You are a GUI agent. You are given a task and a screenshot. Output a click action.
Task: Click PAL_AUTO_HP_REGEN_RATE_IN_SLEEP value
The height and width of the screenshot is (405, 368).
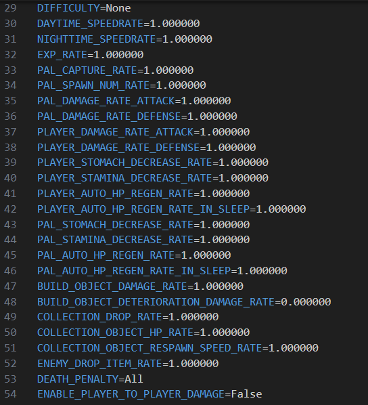[x=262, y=270]
